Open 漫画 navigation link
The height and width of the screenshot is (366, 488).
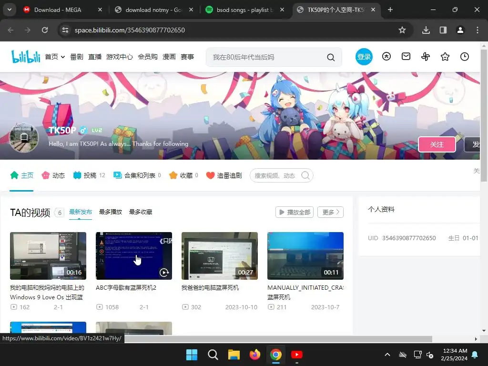point(169,57)
